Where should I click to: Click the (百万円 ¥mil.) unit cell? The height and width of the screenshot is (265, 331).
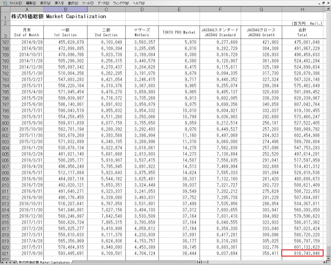[x=303, y=23]
